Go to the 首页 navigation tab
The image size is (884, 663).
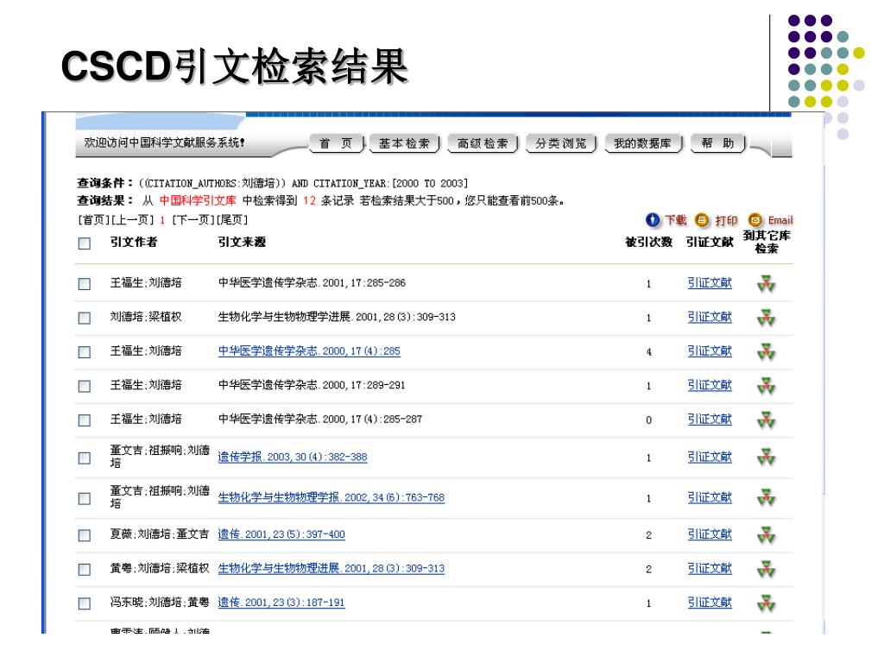coord(336,144)
